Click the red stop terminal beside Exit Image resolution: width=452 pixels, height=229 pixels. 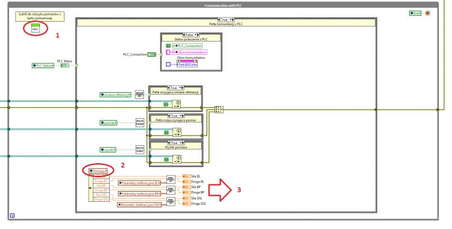click(427, 13)
